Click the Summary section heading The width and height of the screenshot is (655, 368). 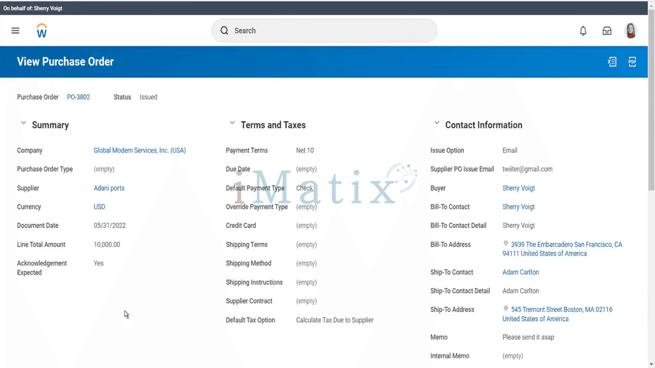pyautogui.click(x=50, y=125)
